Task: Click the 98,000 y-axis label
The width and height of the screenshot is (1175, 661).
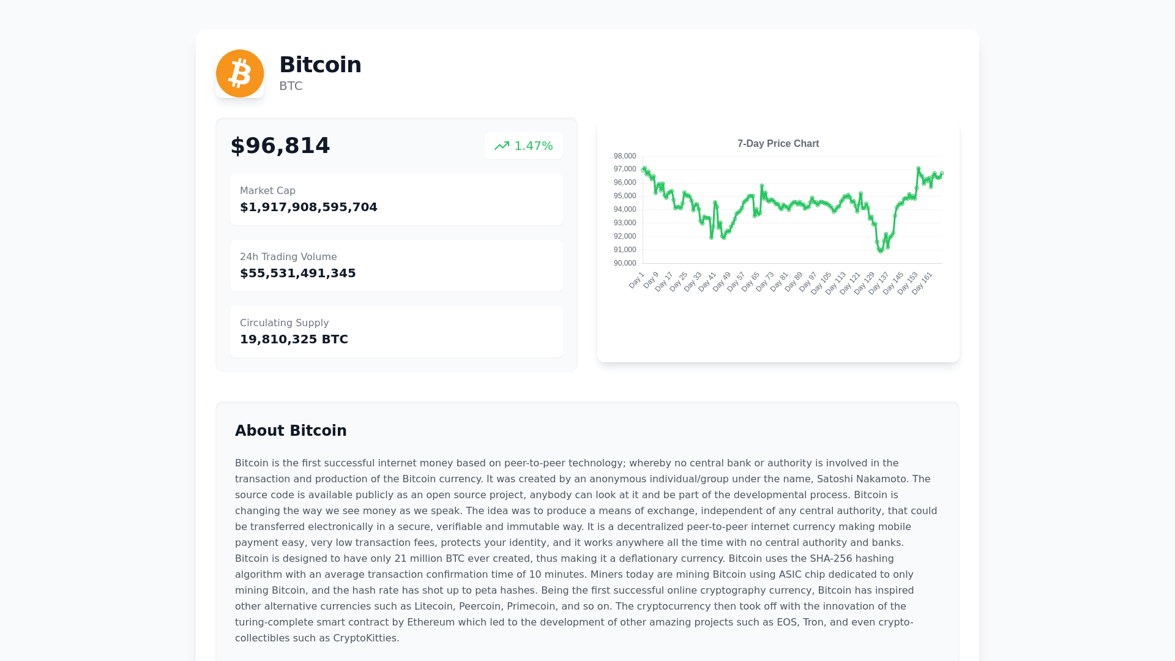Action: [625, 156]
